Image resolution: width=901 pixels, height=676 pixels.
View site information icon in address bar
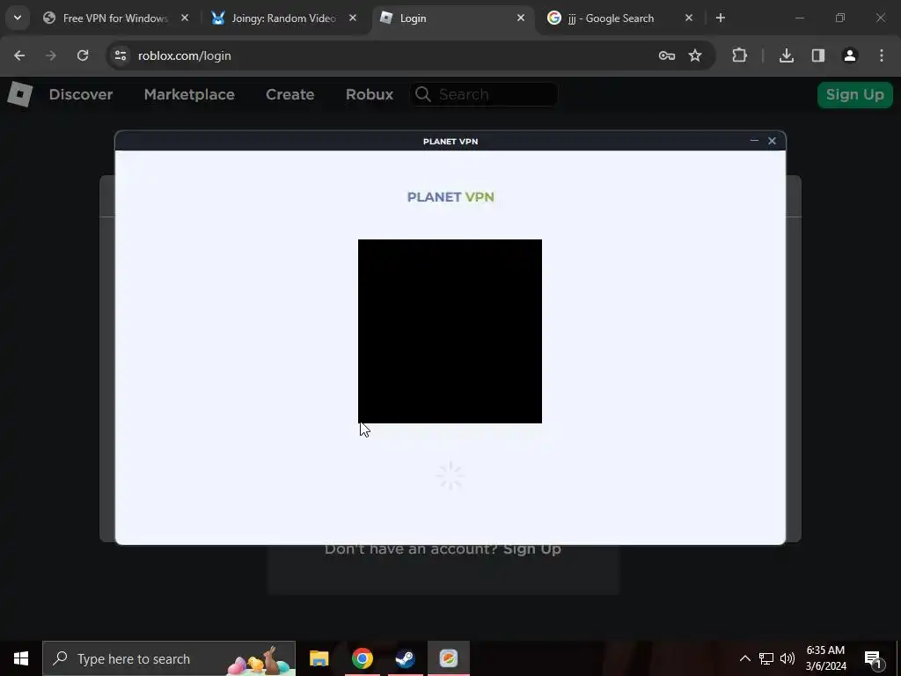(120, 55)
